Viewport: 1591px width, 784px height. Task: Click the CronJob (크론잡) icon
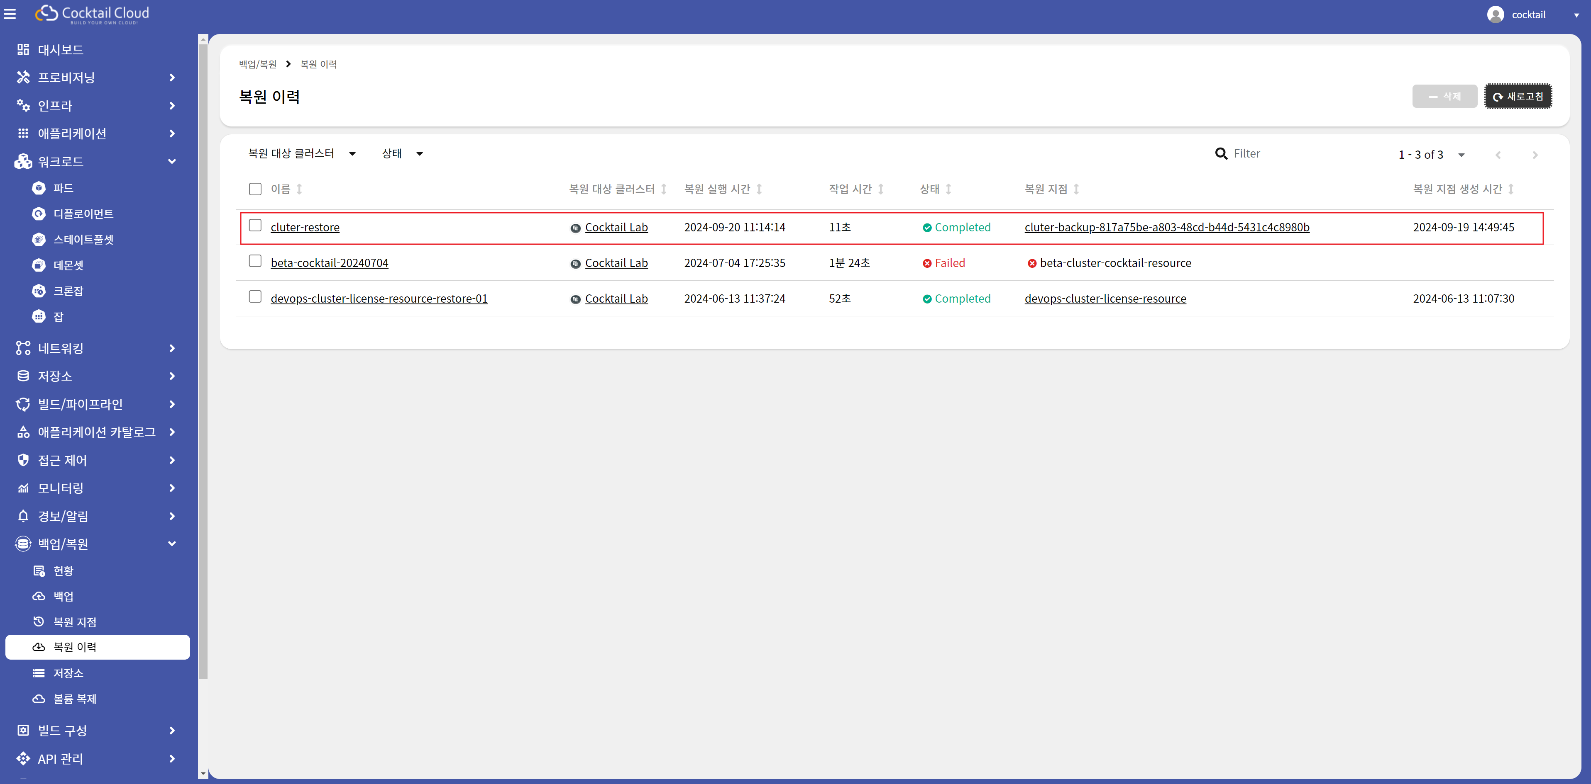(39, 291)
